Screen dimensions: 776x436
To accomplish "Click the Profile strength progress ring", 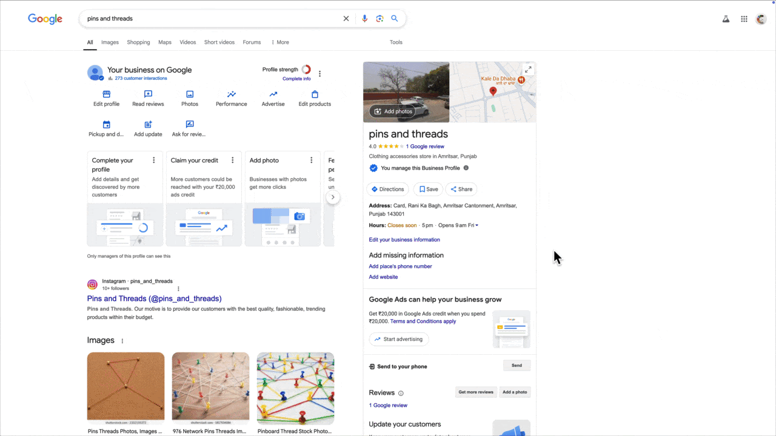I will point(306,69).
